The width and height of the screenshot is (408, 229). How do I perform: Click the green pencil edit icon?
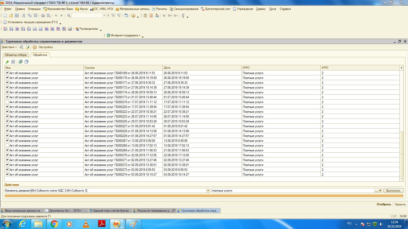point(7,62)
